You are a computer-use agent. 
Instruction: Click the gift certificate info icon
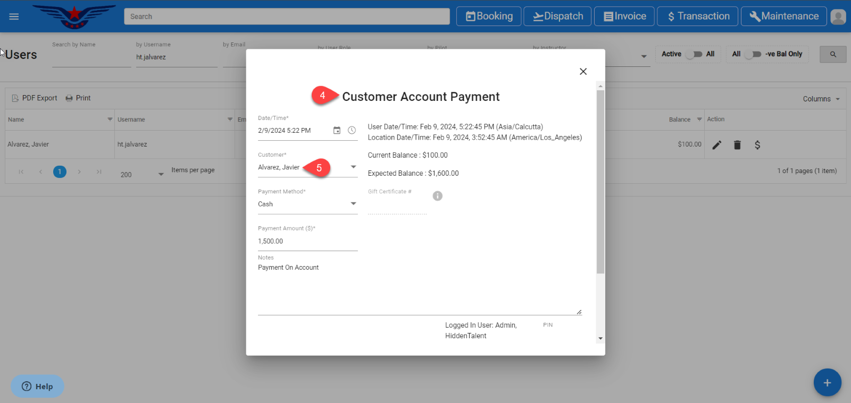coord(437,196)
